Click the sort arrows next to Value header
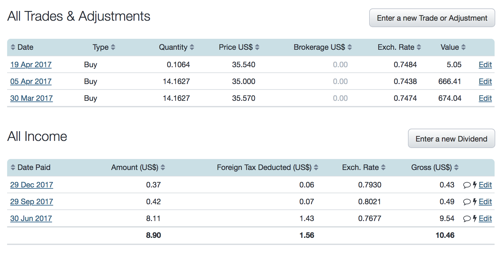The width and height of the screenshot is (503, 254). pyautogui.click(x=464, y=47)
